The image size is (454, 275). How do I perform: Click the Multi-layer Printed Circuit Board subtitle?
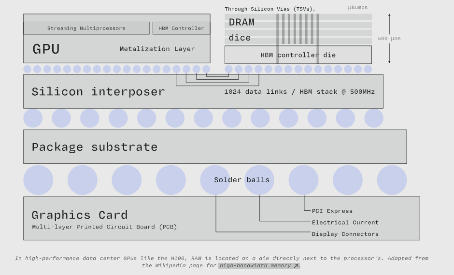tap(104, 227)
